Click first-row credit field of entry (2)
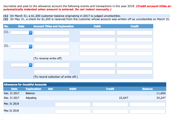Screen dimensions: 186x120 [135, 47]
